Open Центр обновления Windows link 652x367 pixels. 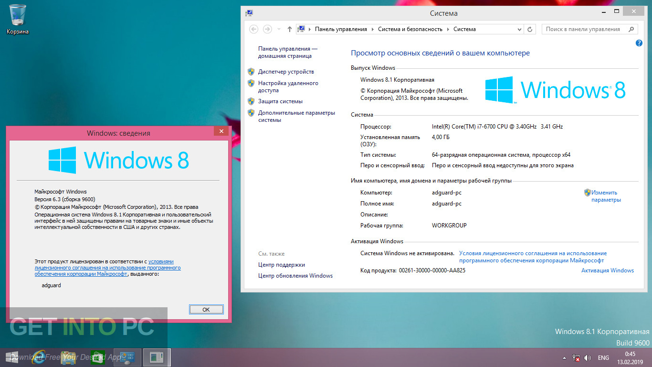point(295,276)
